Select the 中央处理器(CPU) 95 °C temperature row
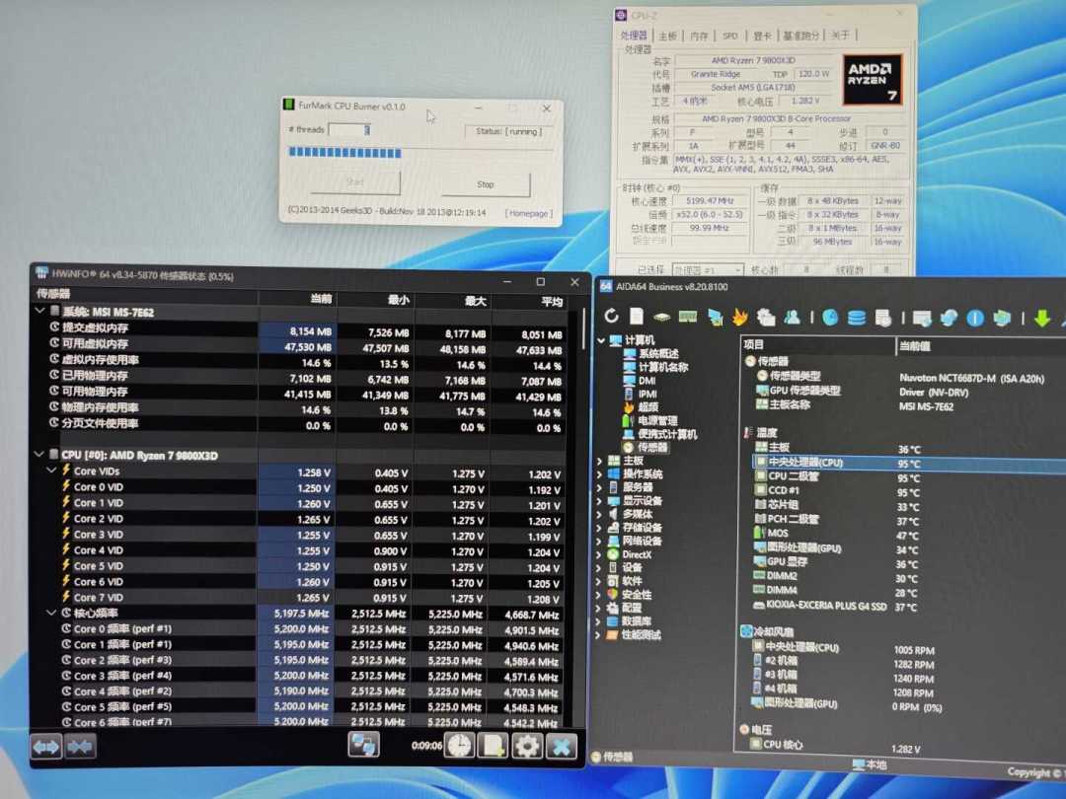 [909, 464]
